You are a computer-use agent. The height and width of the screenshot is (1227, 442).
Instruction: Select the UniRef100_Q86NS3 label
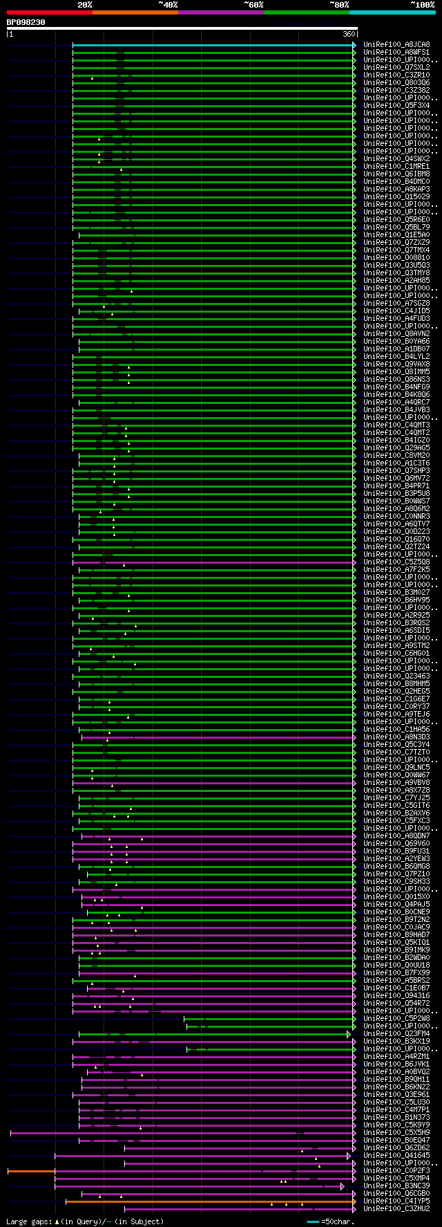[396, 380]
